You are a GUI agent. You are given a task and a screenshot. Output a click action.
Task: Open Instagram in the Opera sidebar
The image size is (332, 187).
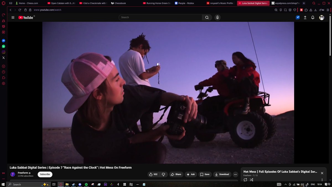tap(4, 52)
